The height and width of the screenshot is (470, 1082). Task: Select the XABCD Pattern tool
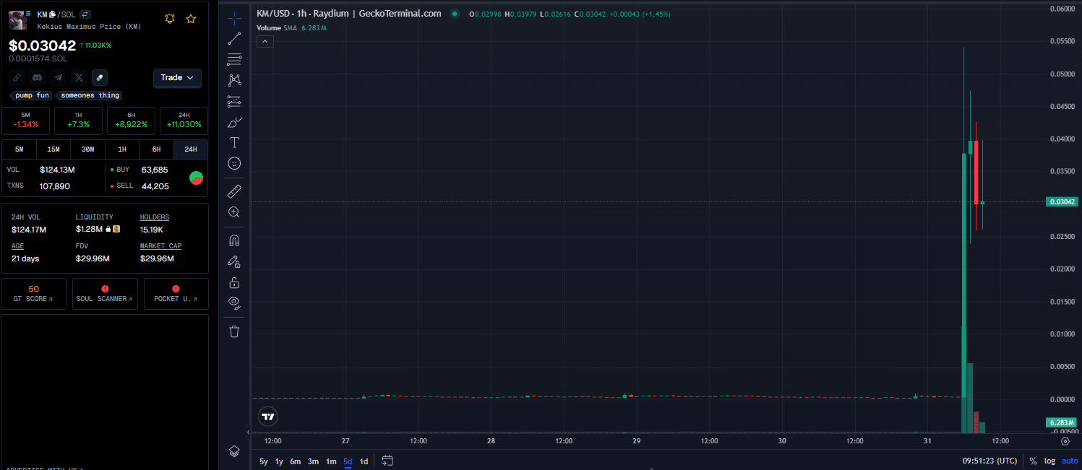[233, 80]
